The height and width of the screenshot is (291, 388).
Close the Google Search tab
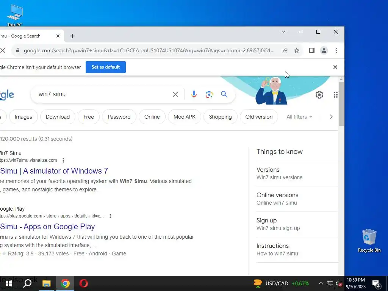58,36
